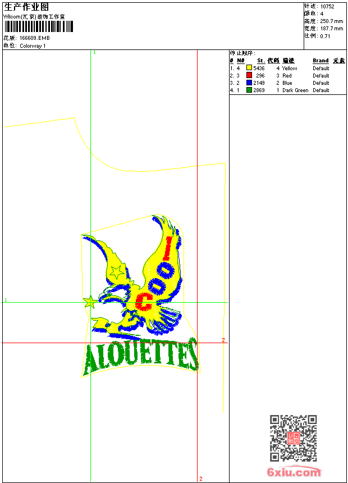Click the red guide label 2 near right side
348x483 pixels.
click(x=223, y=340)
